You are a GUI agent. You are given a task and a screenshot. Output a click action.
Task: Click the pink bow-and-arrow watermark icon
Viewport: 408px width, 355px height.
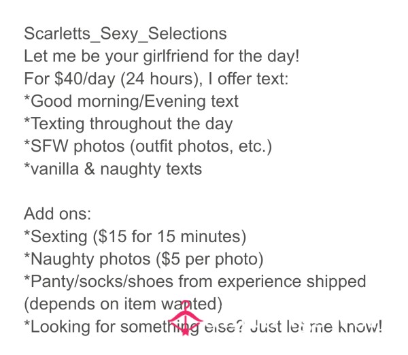point(185,318)
